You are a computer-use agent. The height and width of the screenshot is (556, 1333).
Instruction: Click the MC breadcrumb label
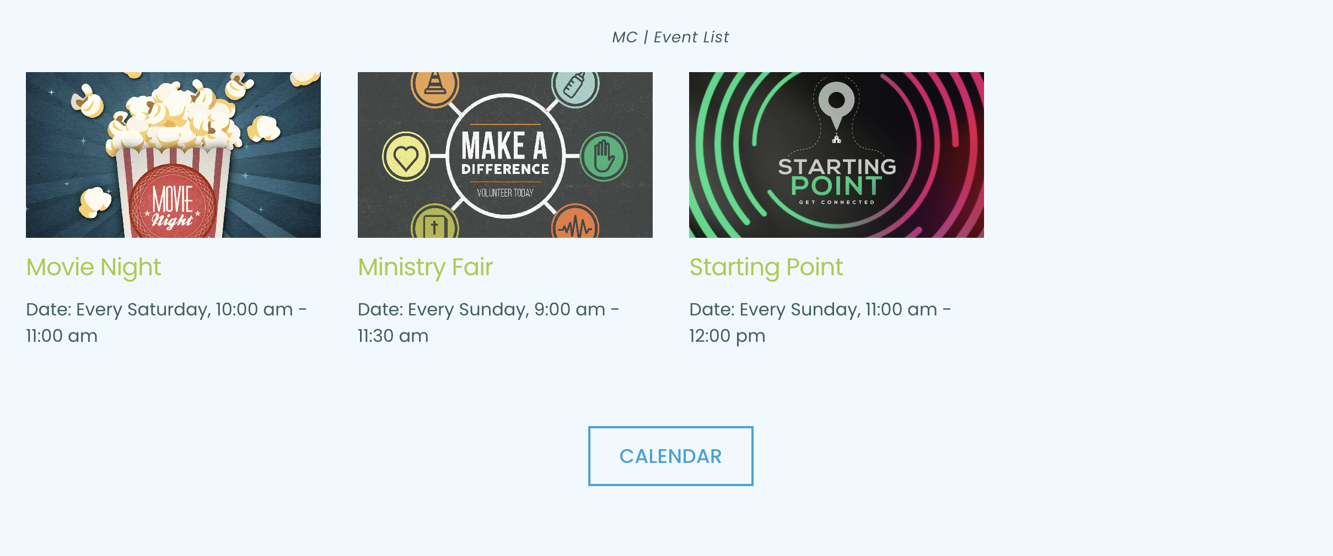[626, 37]
